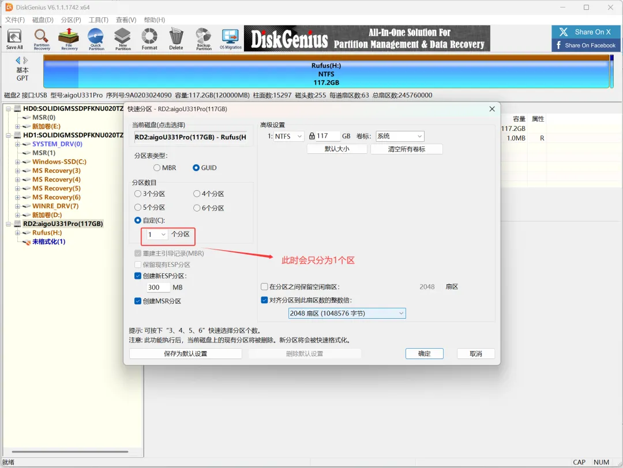
Task: Toggle the 创建新ESP分区 checkbox
Action: (138, 276)
